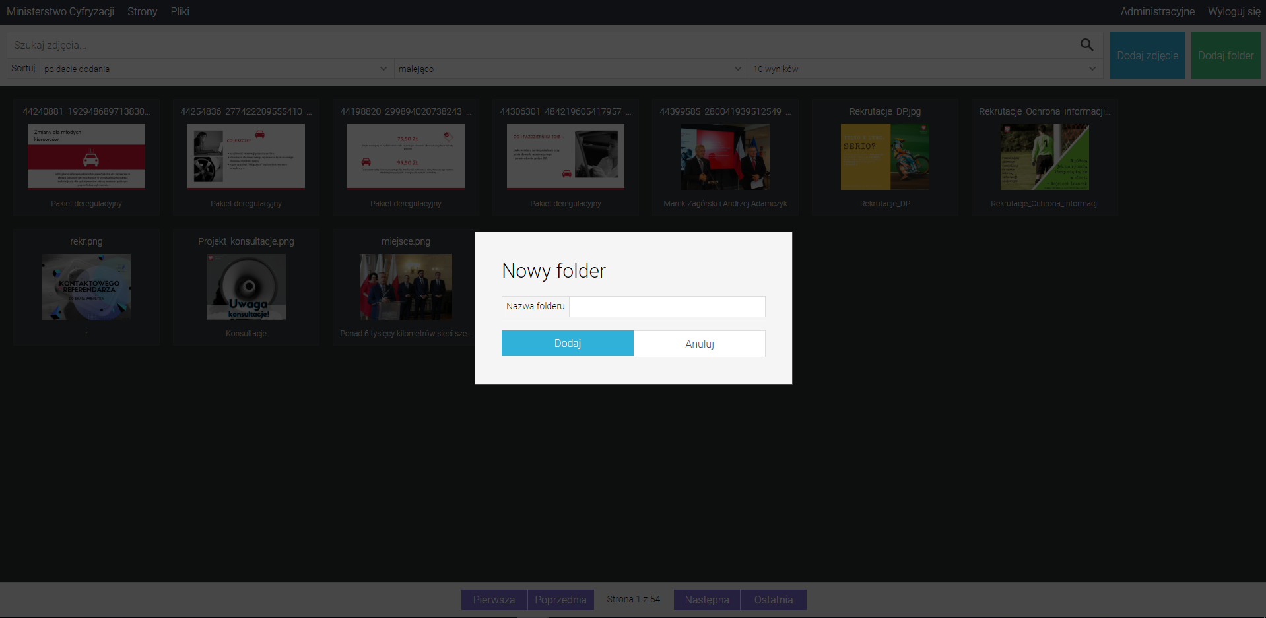
Task: Click the '44240881_192948689713830...' file name
Action: (86, 111)
